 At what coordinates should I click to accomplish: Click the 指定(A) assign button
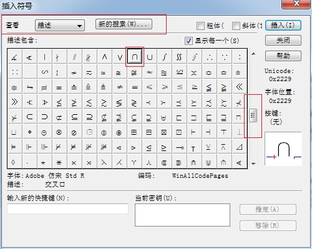[268, 209]
